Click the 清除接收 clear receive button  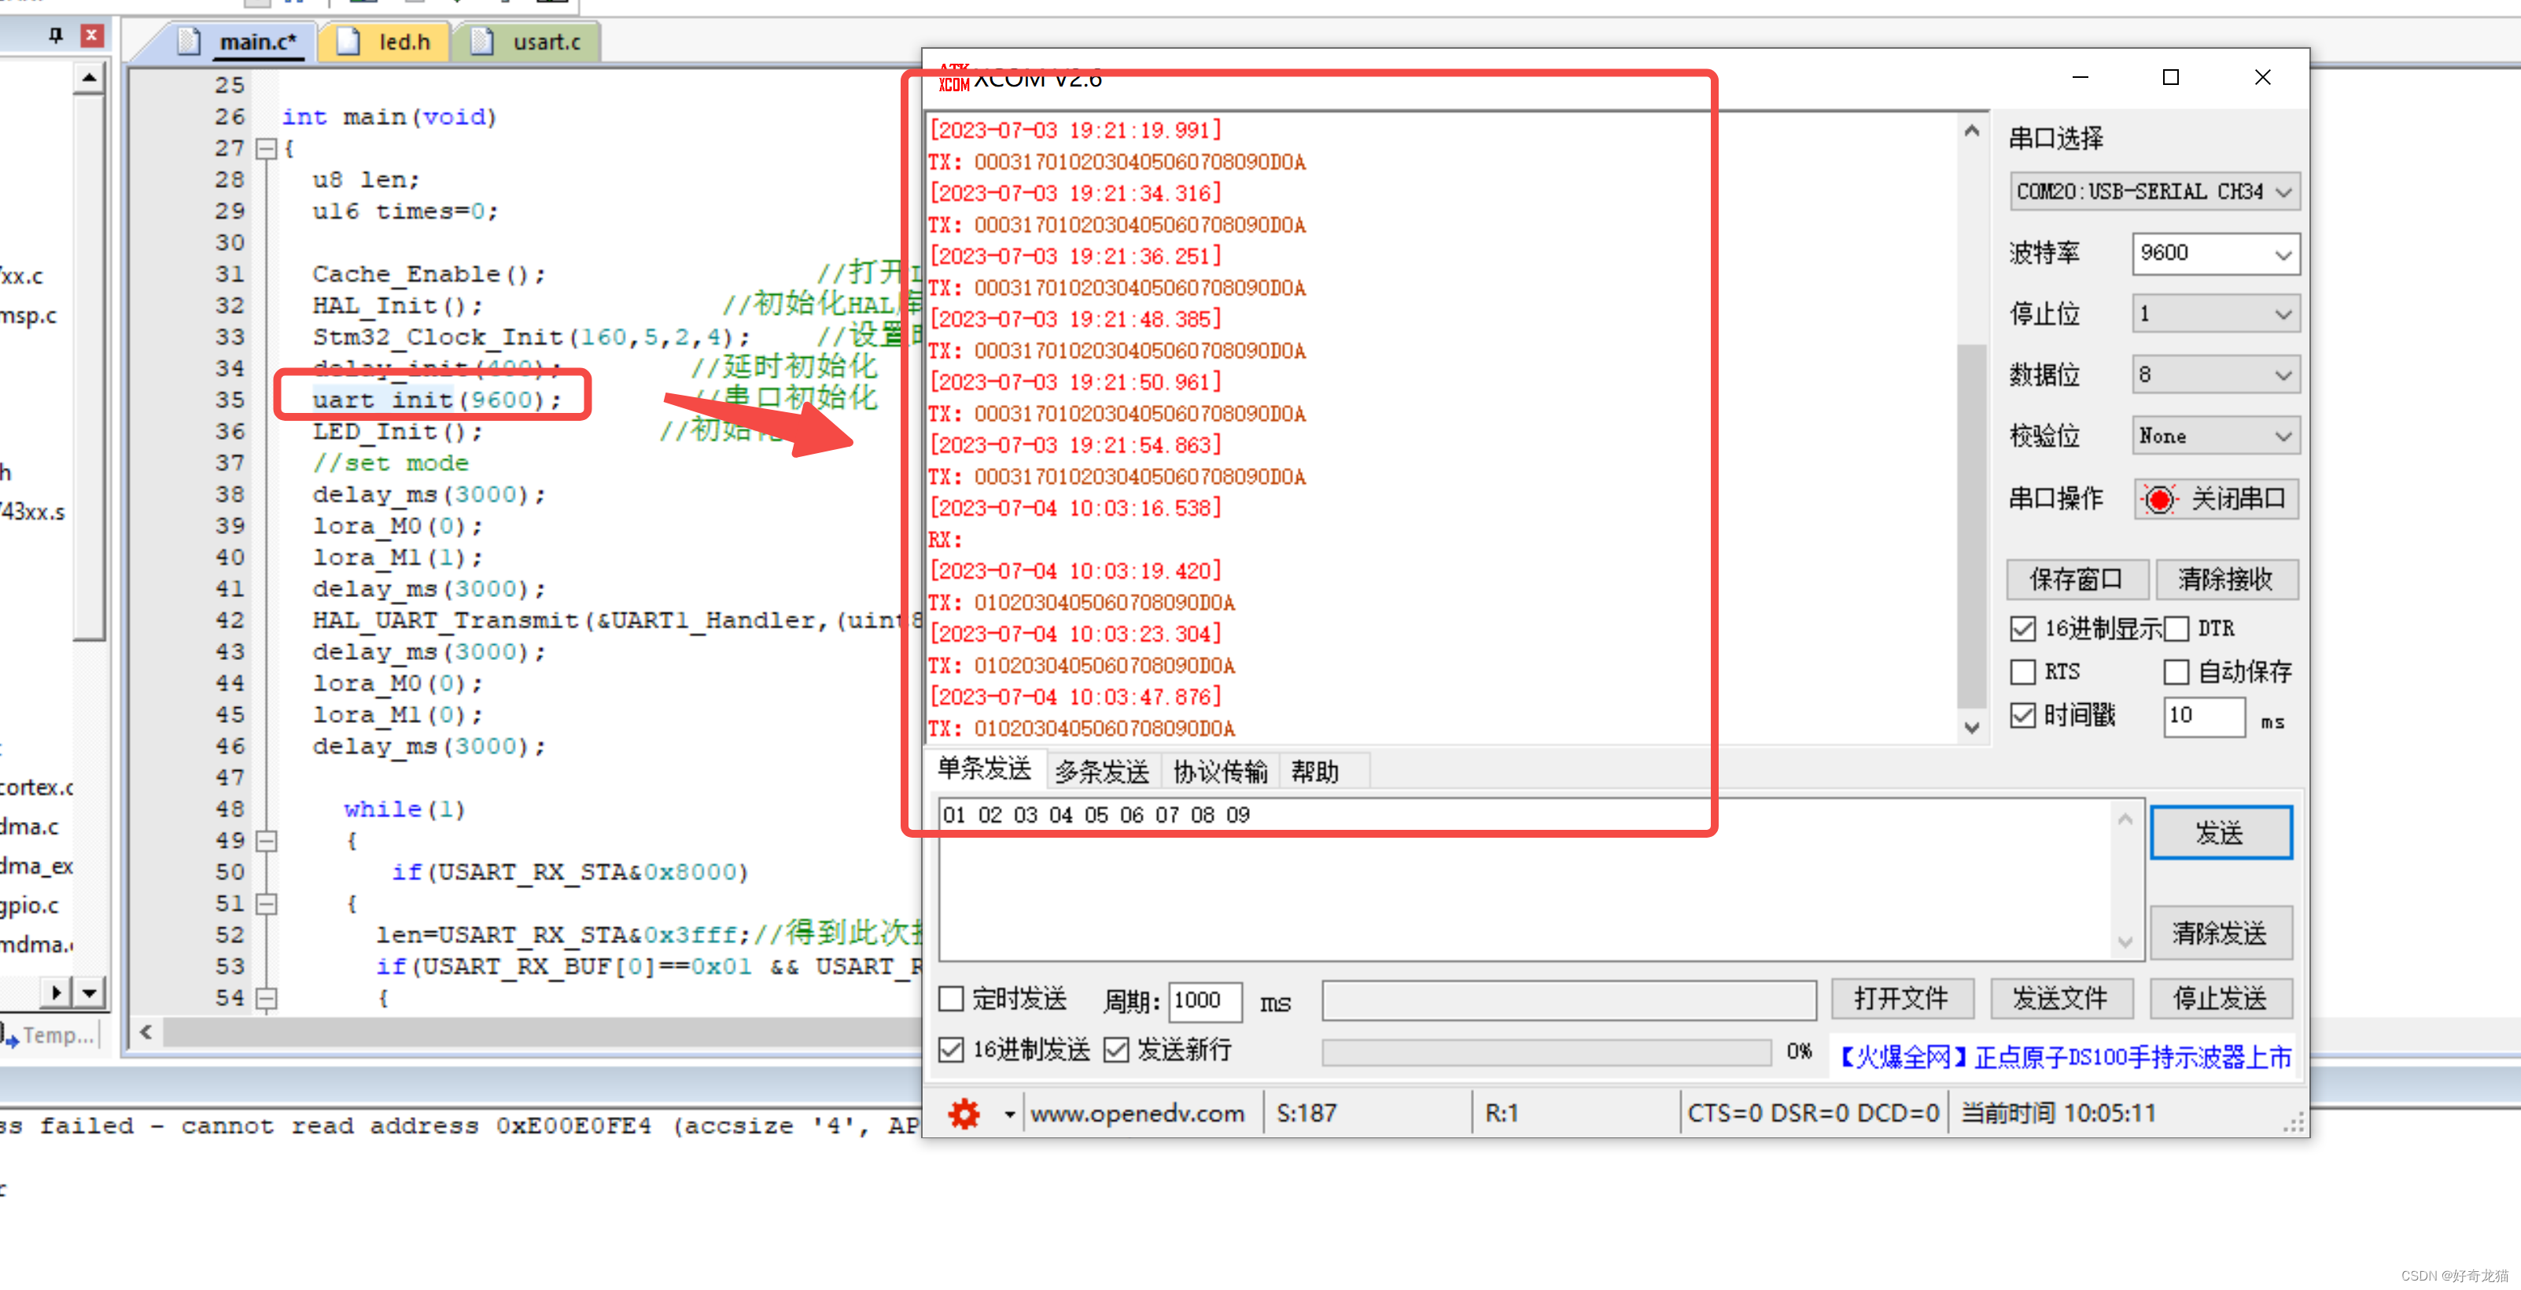(2228, 578)
